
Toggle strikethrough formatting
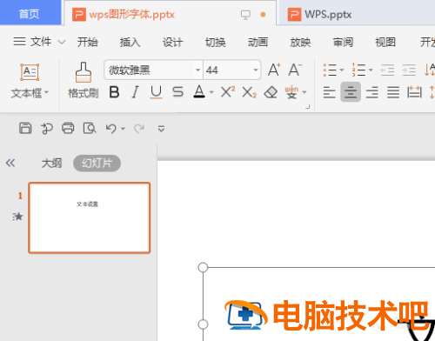pos(177,92)
